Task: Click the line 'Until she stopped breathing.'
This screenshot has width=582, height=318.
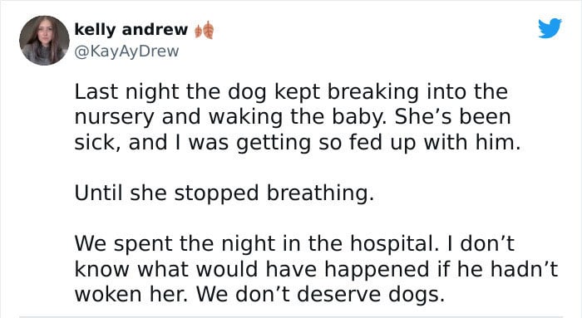Action: 224,193
